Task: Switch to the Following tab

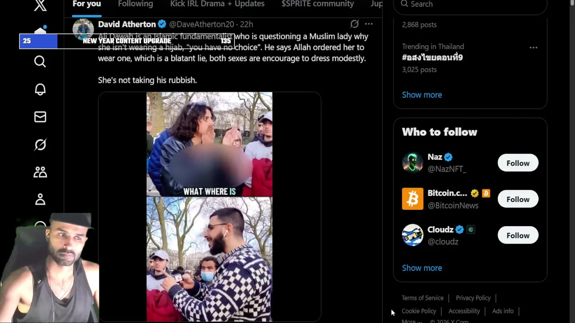Action: pos(135,4)
